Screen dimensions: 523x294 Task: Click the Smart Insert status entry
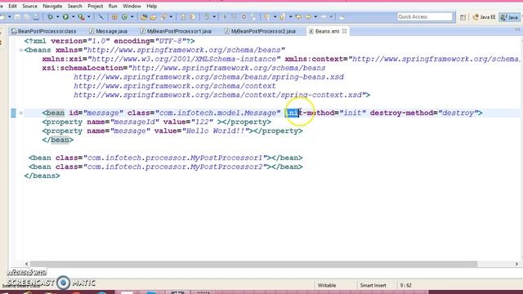click(373, 285)
